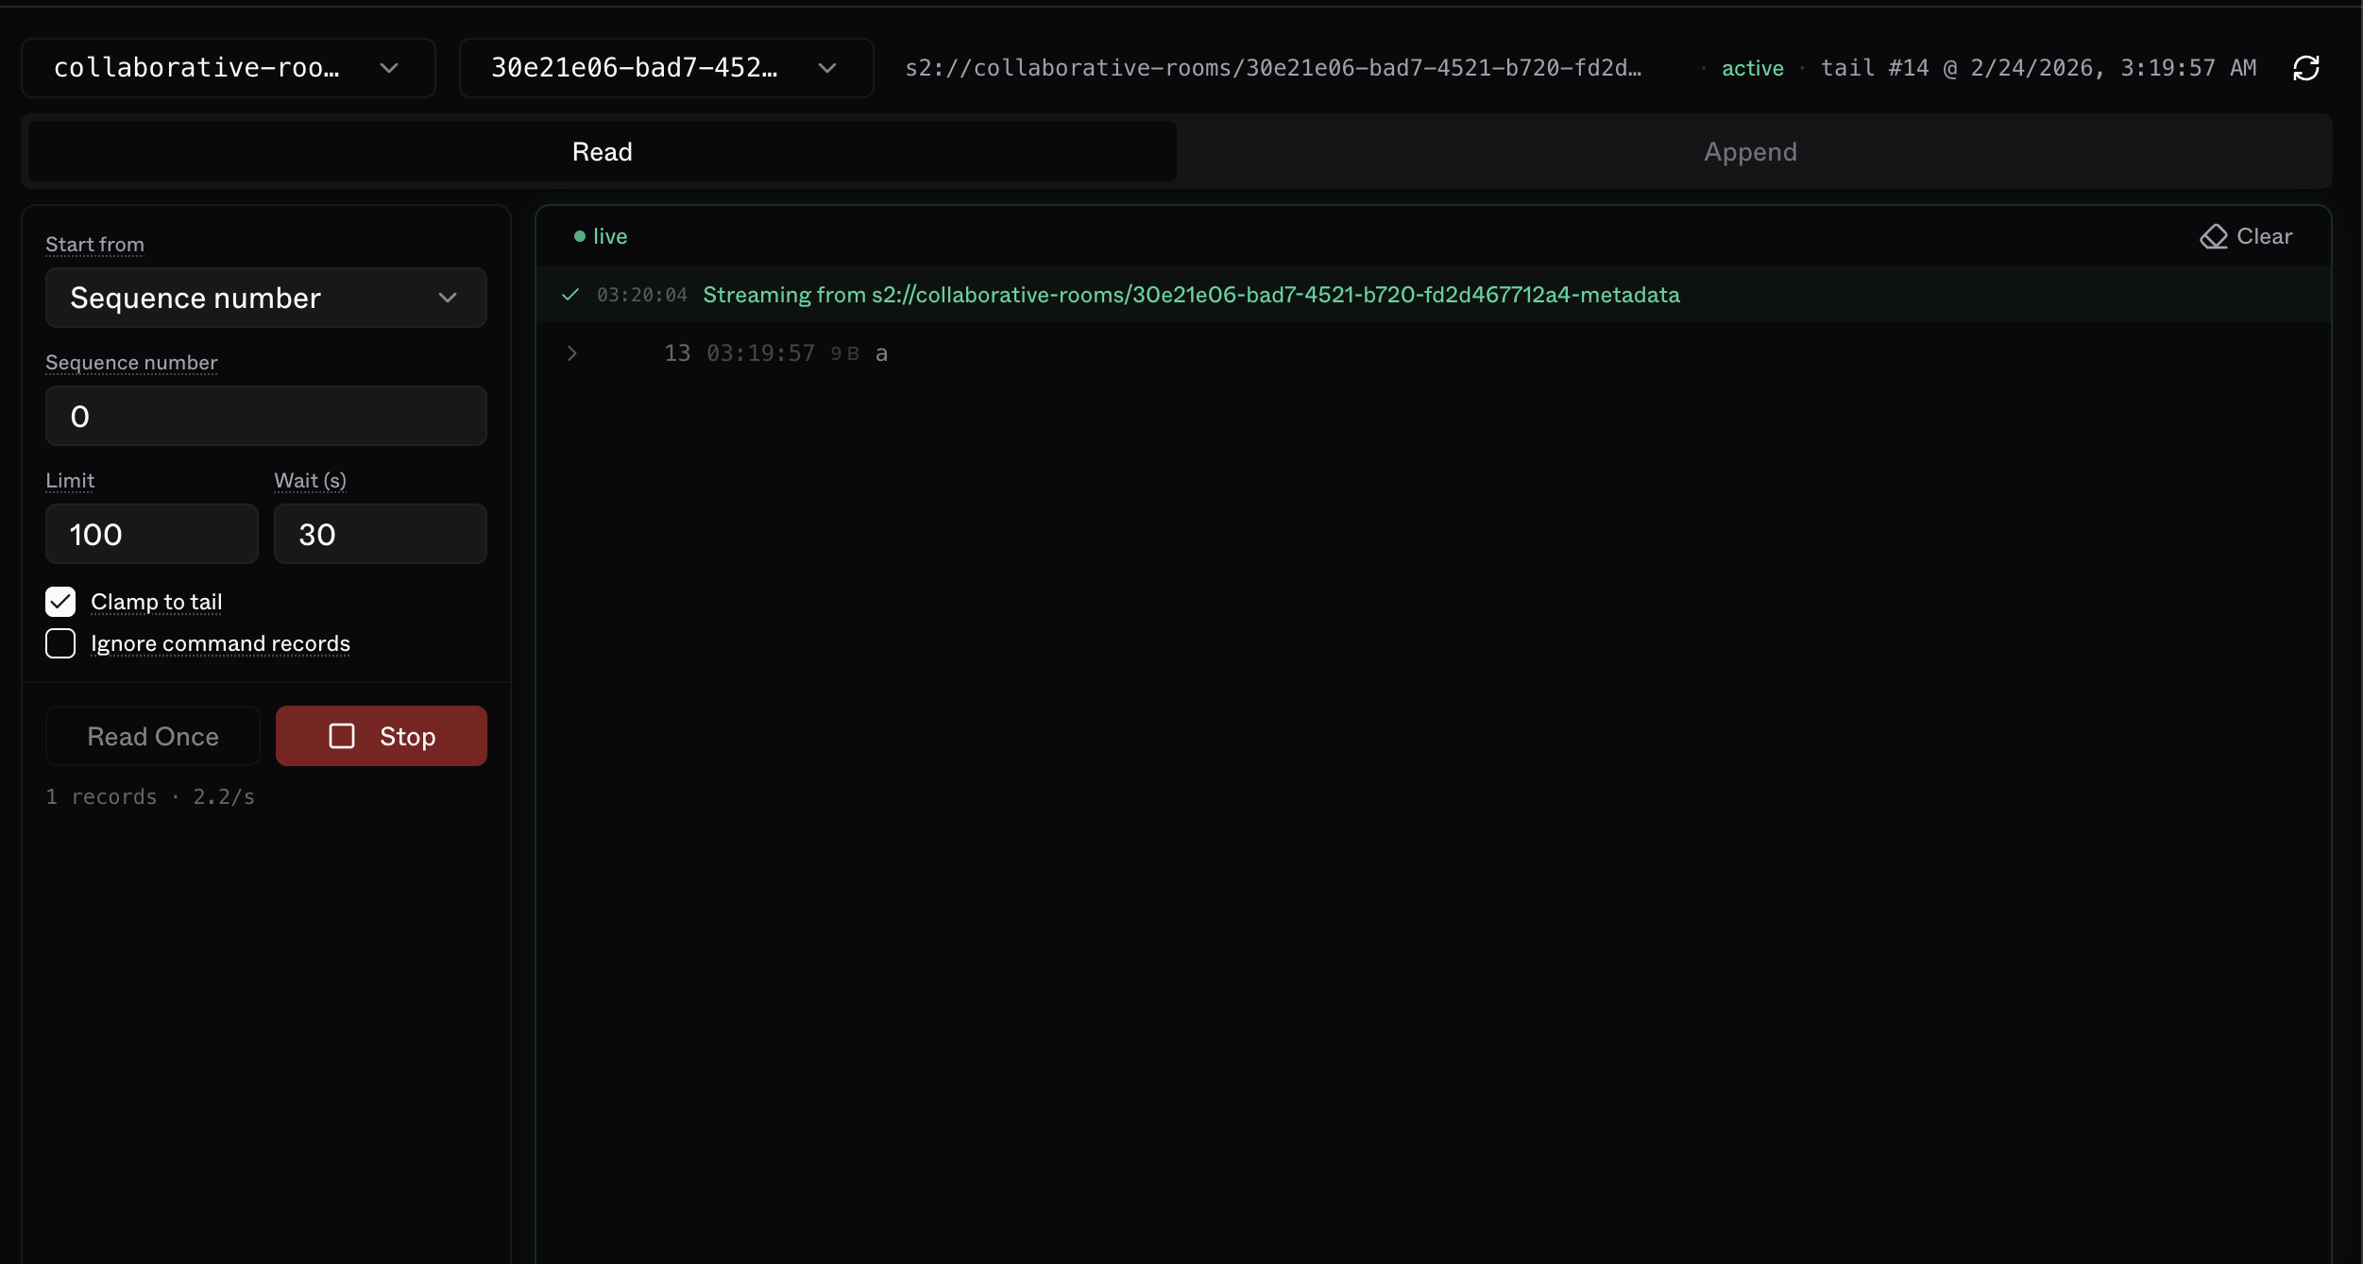Click the Wait (s) input showing 30

(380, 534)
